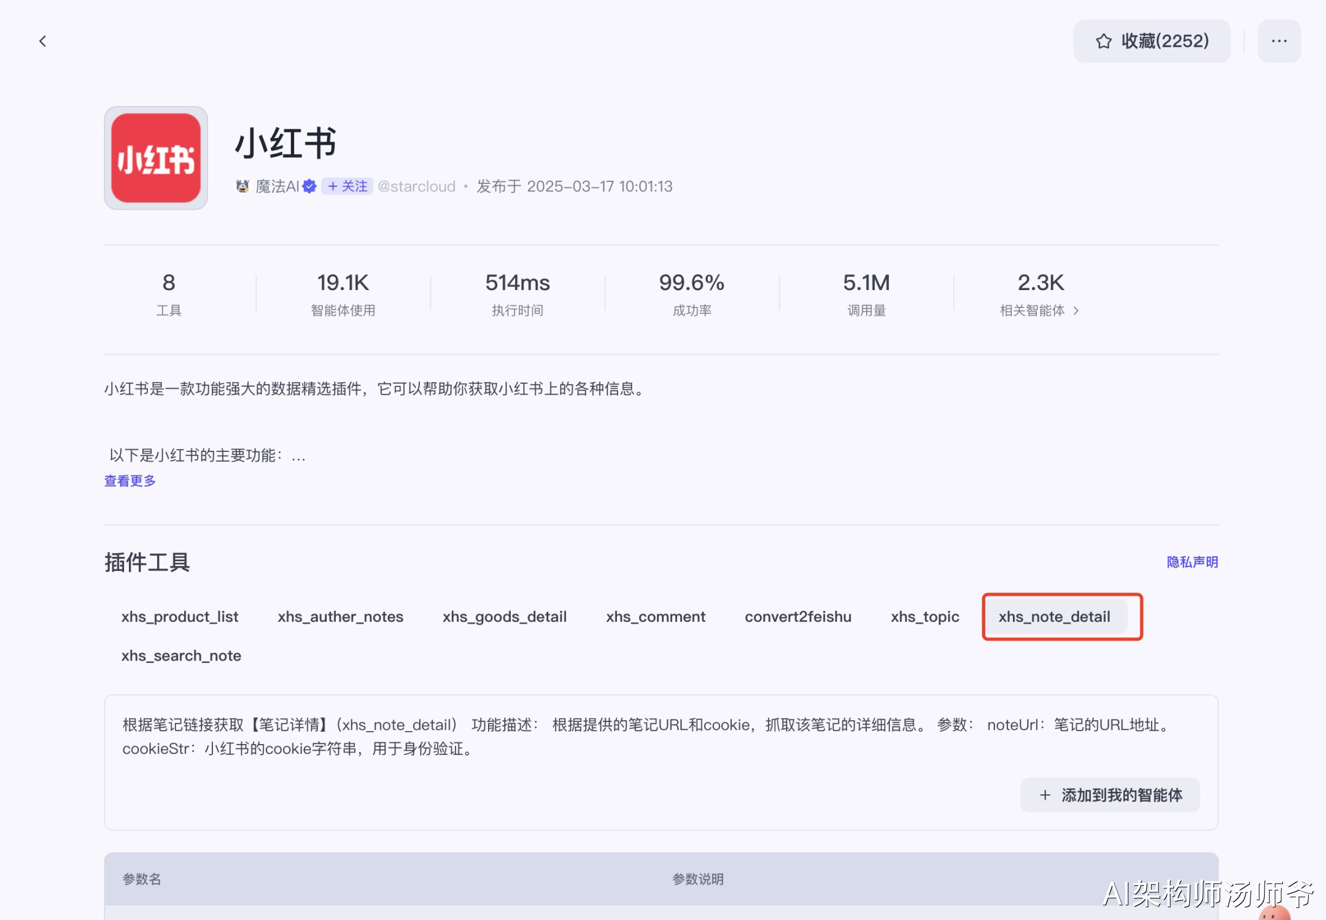
Task: Click 添加到我的智能体 button
Action: click(x=1110, y=795)
